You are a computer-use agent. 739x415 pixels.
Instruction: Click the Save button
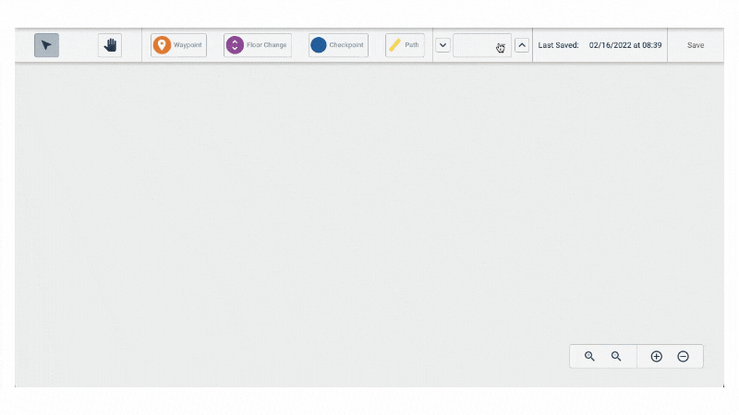click(x=696, y=45)
